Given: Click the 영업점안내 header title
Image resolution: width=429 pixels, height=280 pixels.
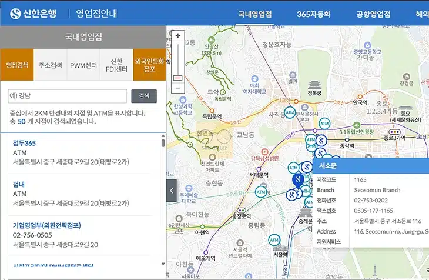Looking at the screenshot, I should (x=96, y=14).
